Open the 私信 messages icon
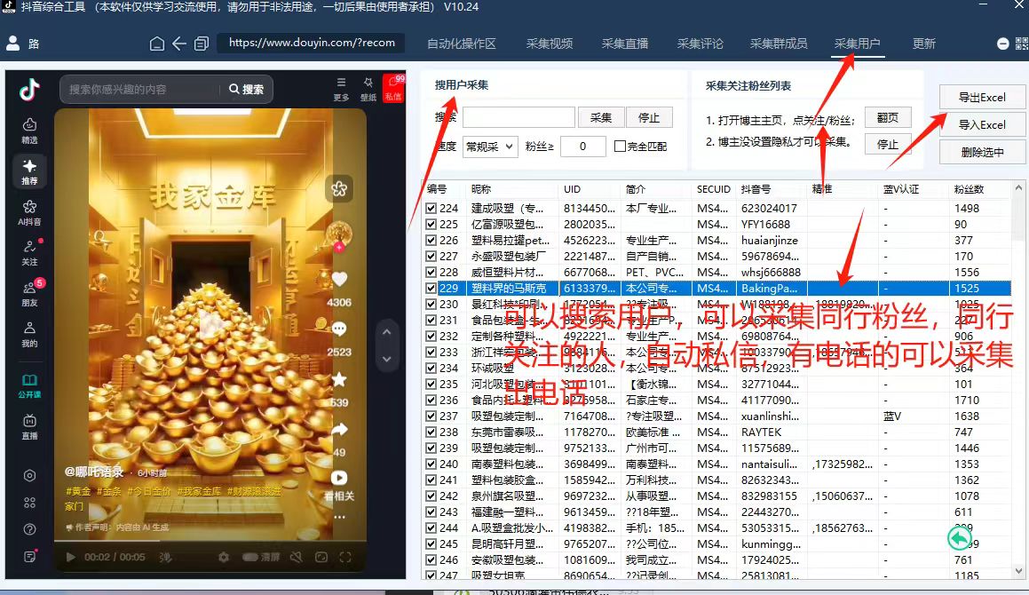 pos(392,89)
